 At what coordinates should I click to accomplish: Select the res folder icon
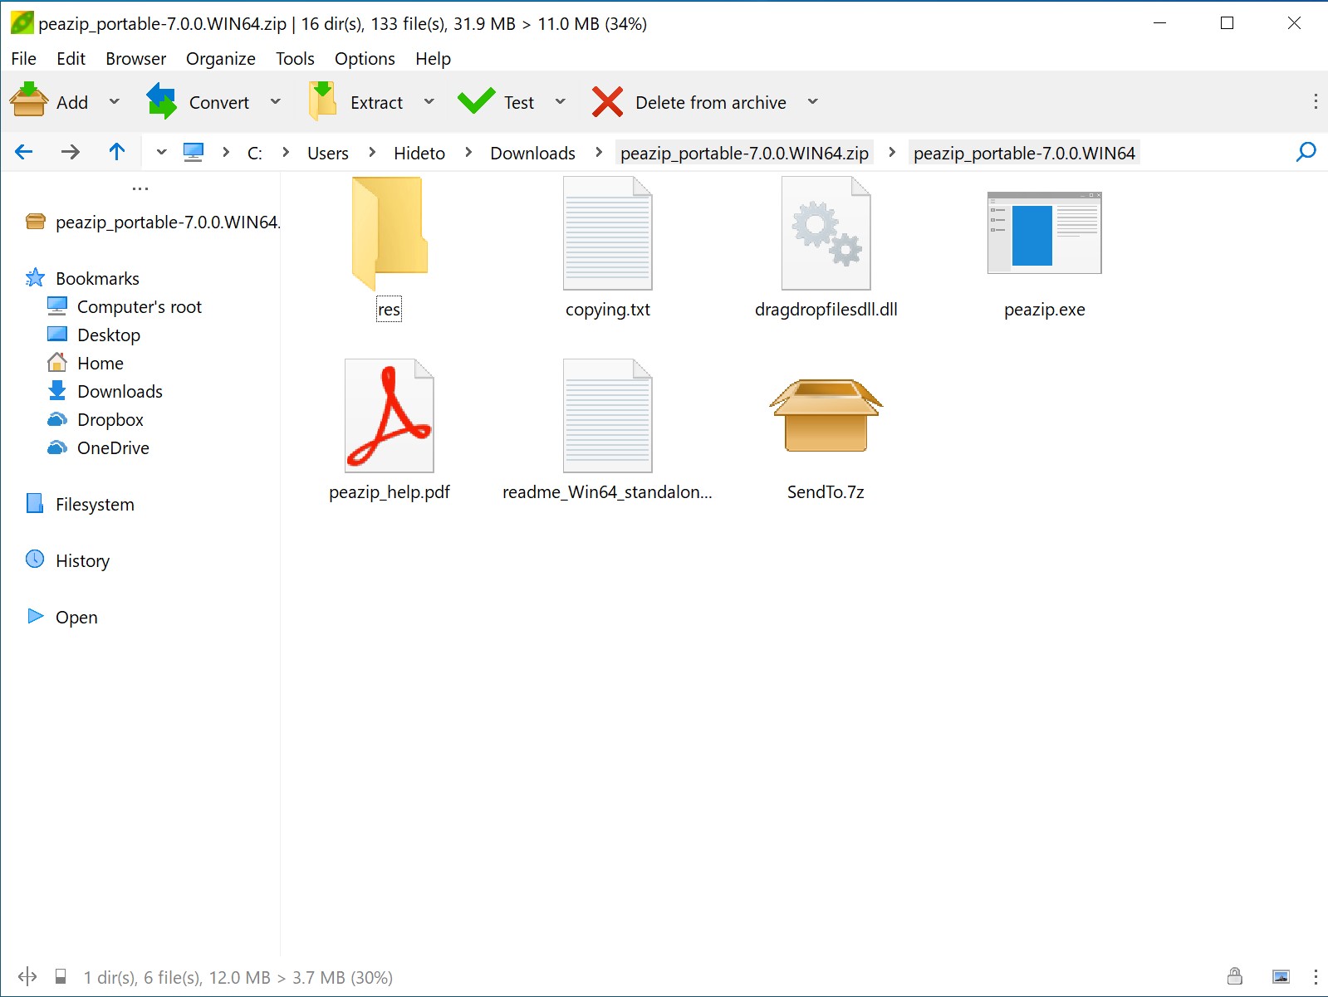coord(390,232)
